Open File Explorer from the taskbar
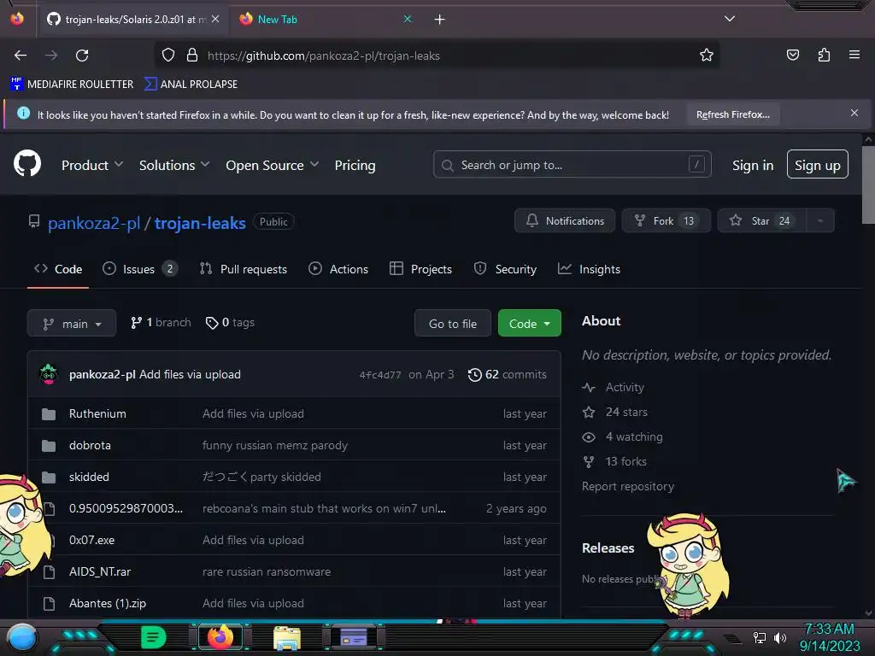 coord(287,637)
